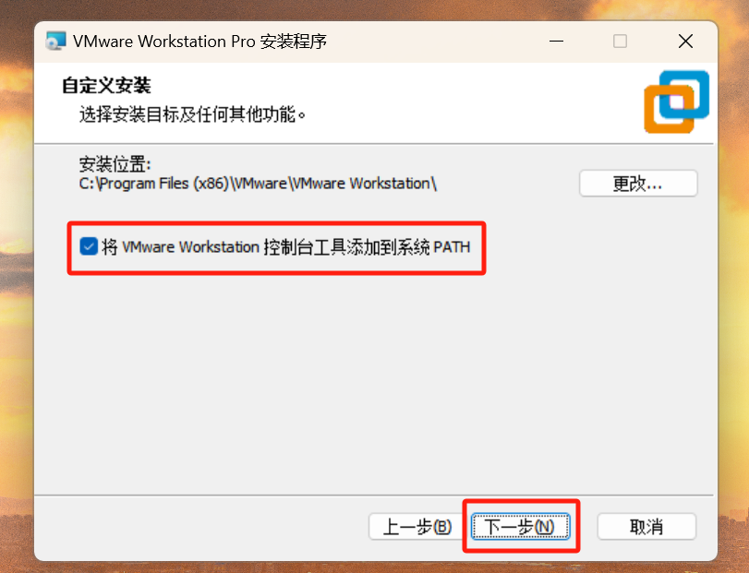Open the 更改... install location dialog

(638, 184)
